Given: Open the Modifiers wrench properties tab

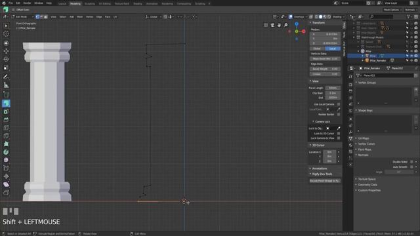Looking at the screenshot, I should pos(350,132).
